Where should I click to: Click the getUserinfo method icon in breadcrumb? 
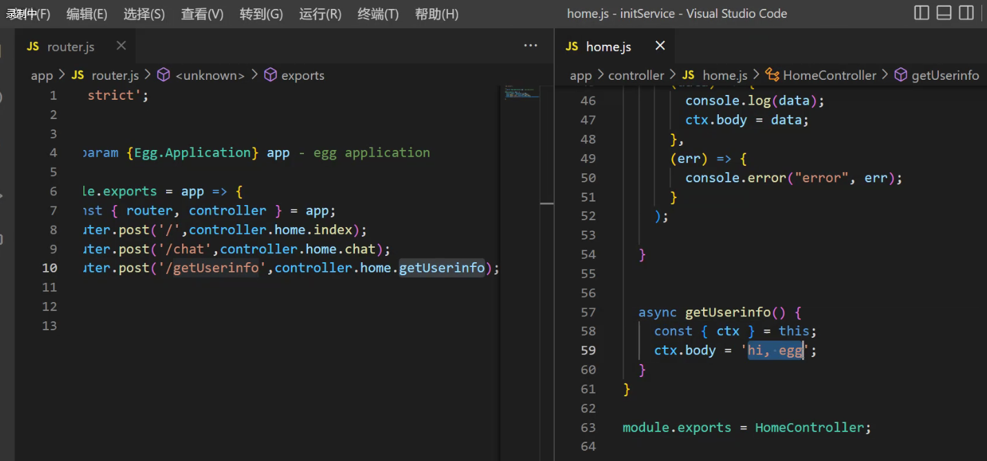click(901, 76)
